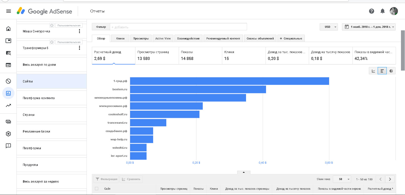The height and width of the screenshot is (195, 405).
Task: Select the Просмотры страниц metric card
Action: click(x=157, y=55)
